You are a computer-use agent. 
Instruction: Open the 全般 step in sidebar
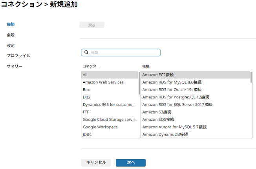tap(11, 35)
